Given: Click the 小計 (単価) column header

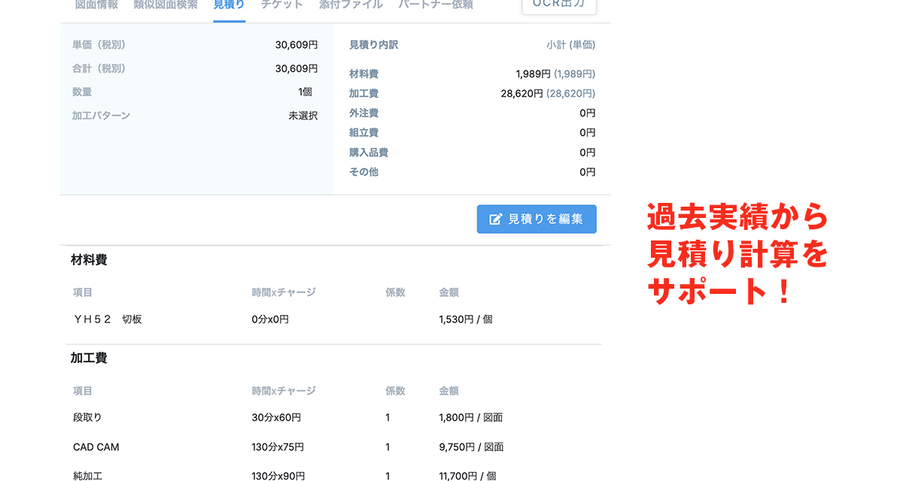Looking at the screenshot, I should (571, 45).
